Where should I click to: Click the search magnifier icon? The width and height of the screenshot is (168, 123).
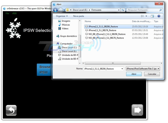[160, 10]
